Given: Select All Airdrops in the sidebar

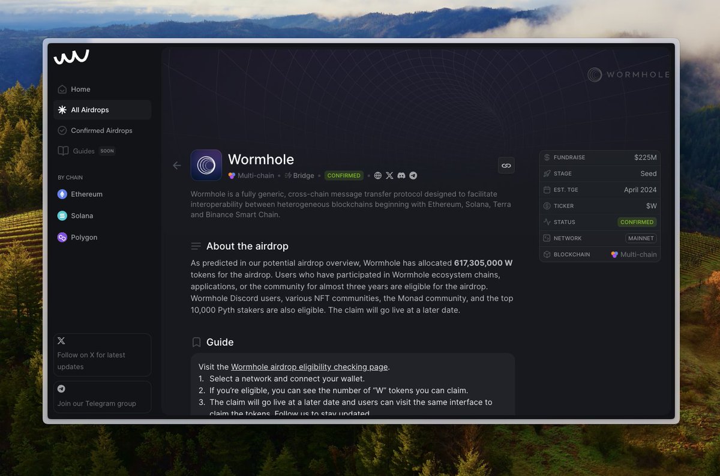Looking at the screenshot, I should click(102, 110).
